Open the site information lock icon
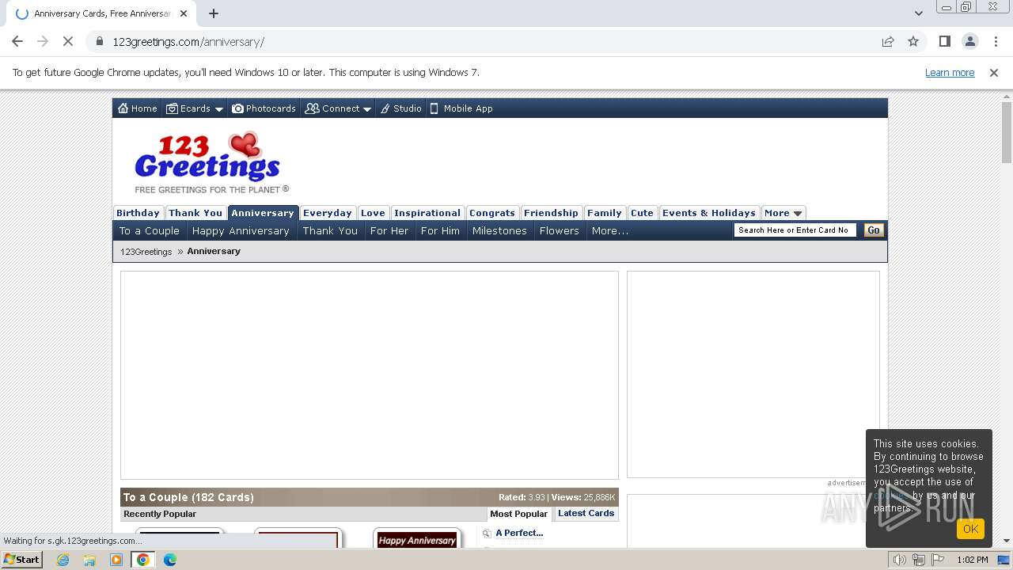Viewport: 1013px width, 570px height. [x=99, y=42]
